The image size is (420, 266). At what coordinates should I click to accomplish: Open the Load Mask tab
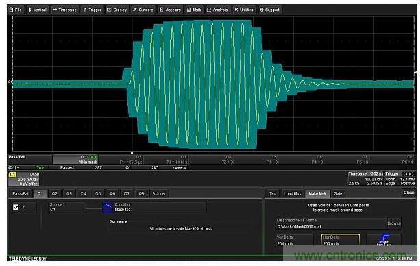tap(293, 193)
